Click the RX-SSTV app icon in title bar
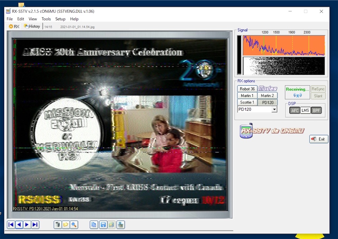Image resolution: width=338 pixels, height=239 pixels. tap(8, 11)
